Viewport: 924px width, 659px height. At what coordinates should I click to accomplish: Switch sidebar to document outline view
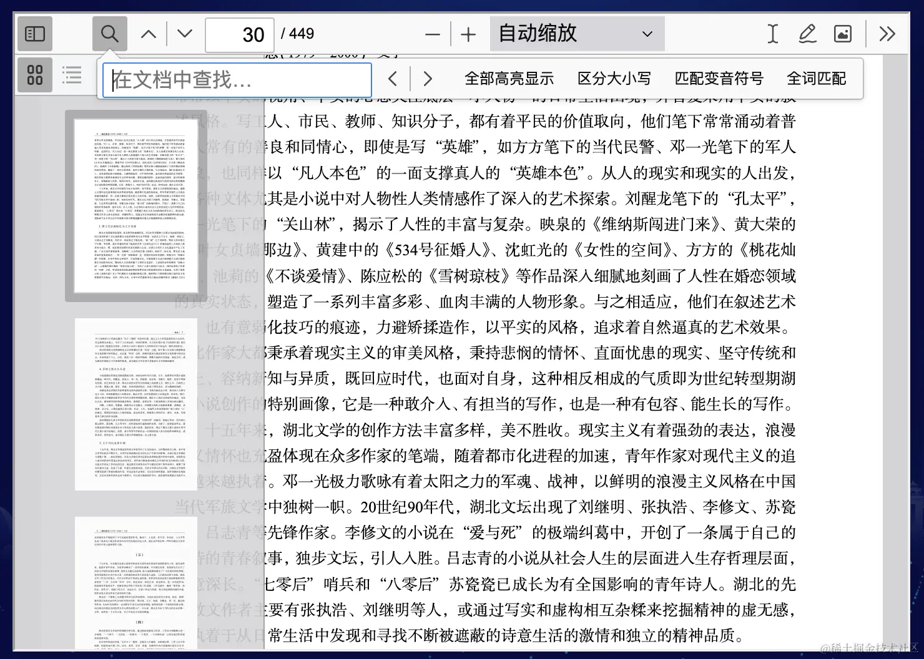71,74
